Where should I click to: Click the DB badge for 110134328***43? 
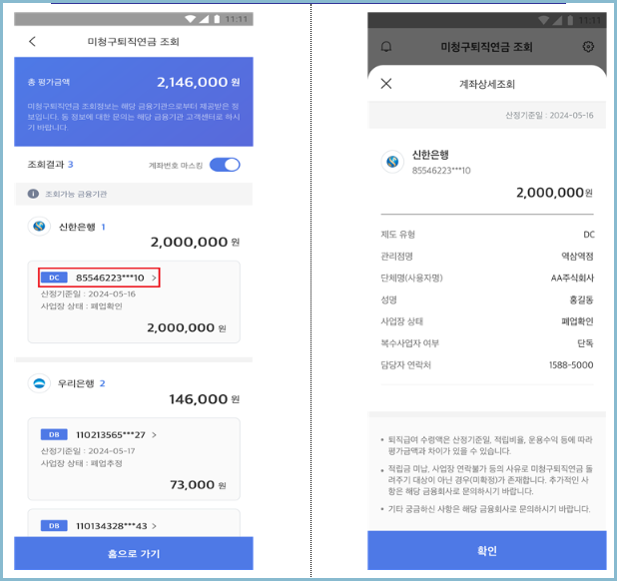pyautogui.click(x=54, y=526)
